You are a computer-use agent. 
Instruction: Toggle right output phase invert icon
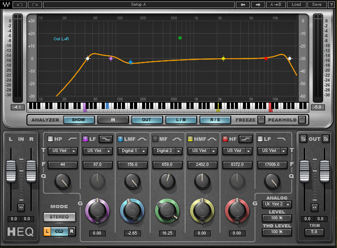coord(326,139)
